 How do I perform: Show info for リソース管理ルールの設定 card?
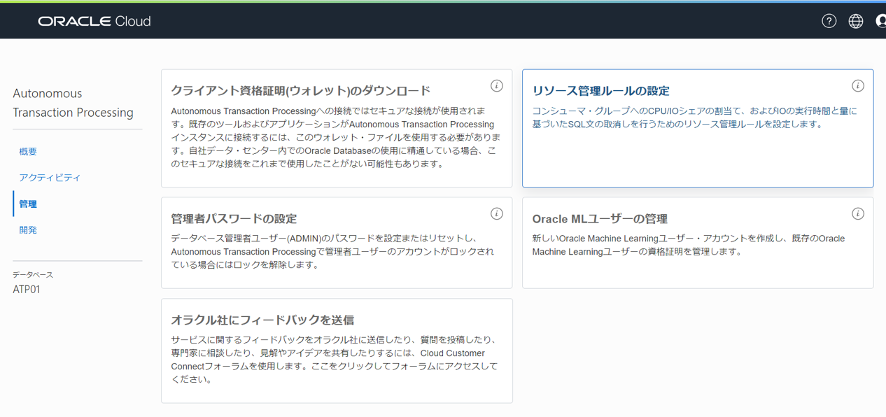(x=858, y=85)
